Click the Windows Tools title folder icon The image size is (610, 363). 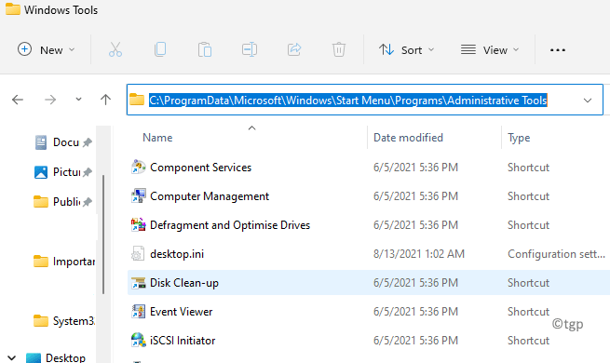[x=13, y=9]
